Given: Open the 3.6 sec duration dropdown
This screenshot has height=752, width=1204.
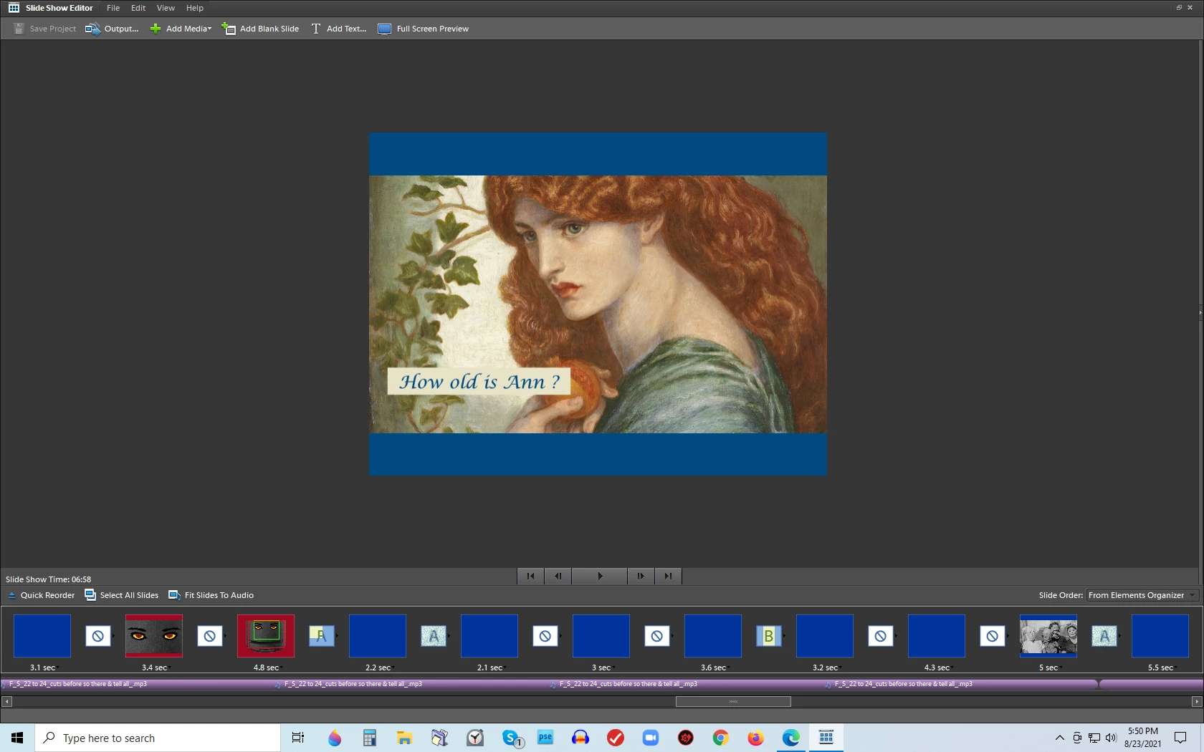Looking at the screenshot, I should (715, 667).
